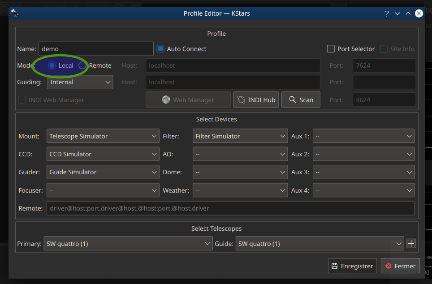Click the Fermer button
432x284 pixels.
[400, 266]
